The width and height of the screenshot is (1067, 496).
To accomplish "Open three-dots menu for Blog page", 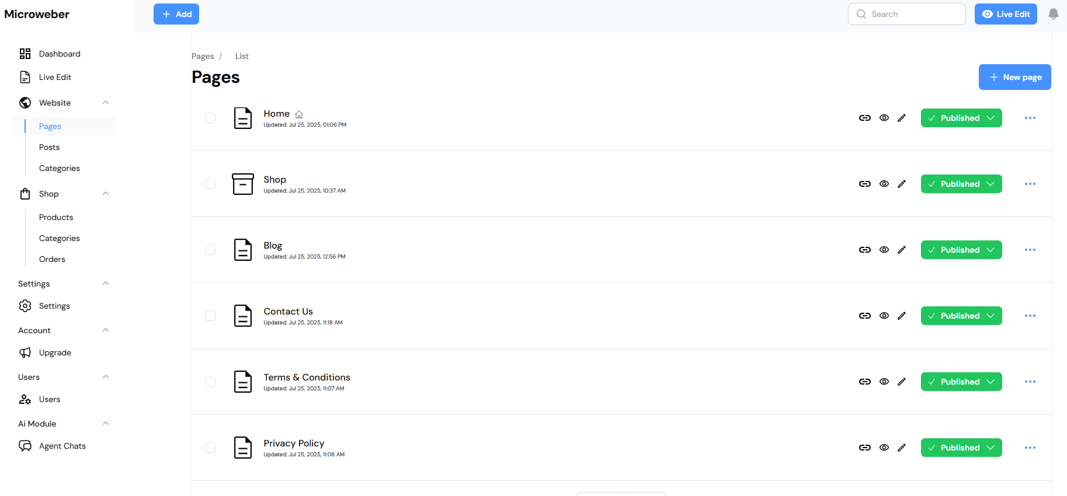I will pyautogui.click(x=1030, y=250).
